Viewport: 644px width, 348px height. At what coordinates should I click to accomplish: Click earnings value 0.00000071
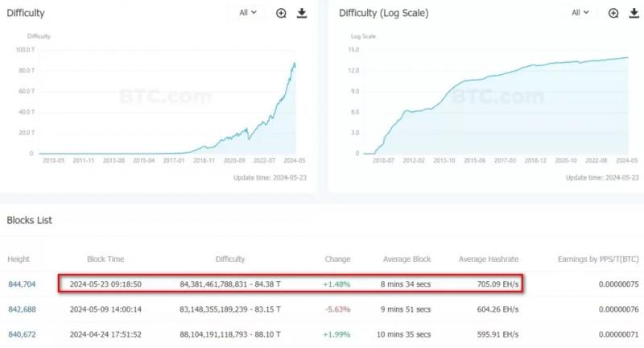618,334
